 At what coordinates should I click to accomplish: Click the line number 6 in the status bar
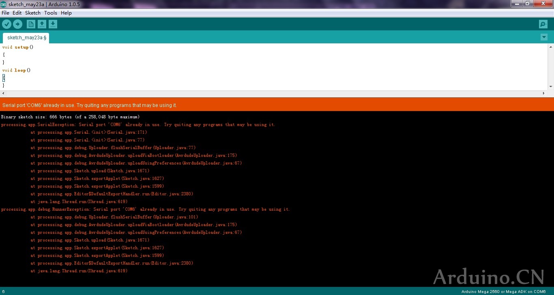(3, 292)
